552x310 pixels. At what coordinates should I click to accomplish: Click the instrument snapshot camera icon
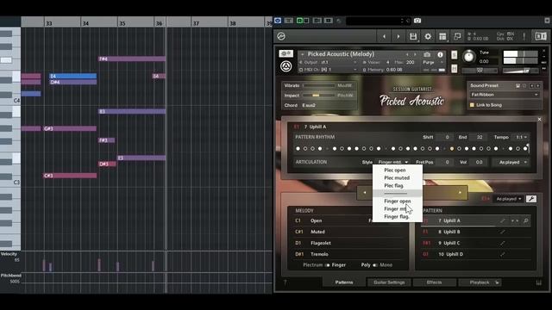click(427, 54)
